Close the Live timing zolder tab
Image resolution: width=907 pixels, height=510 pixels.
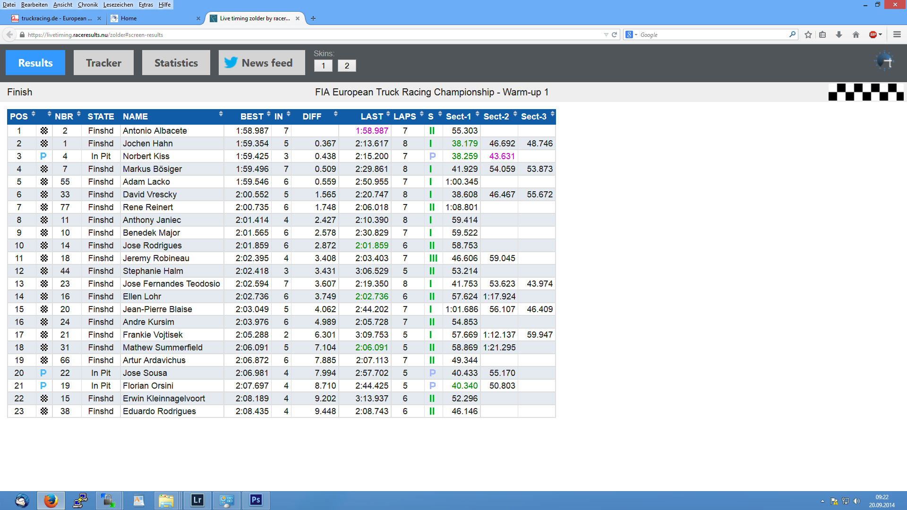298,18
